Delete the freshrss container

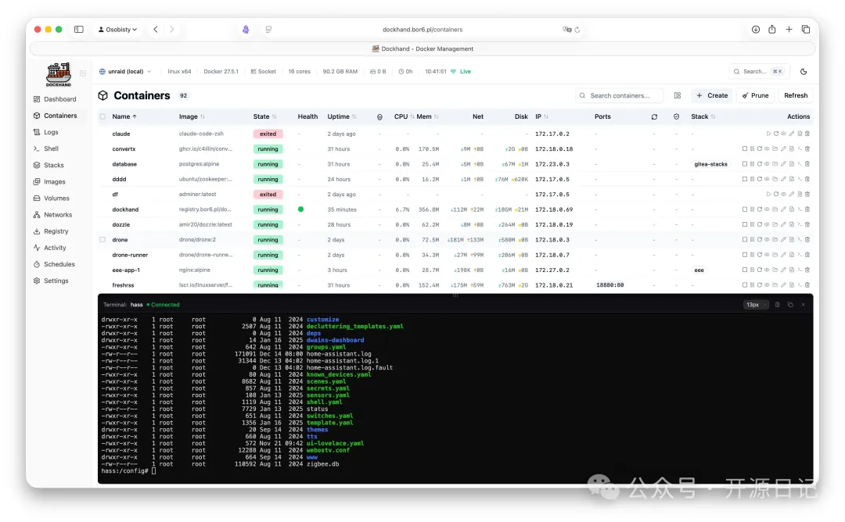coord(807,284)
